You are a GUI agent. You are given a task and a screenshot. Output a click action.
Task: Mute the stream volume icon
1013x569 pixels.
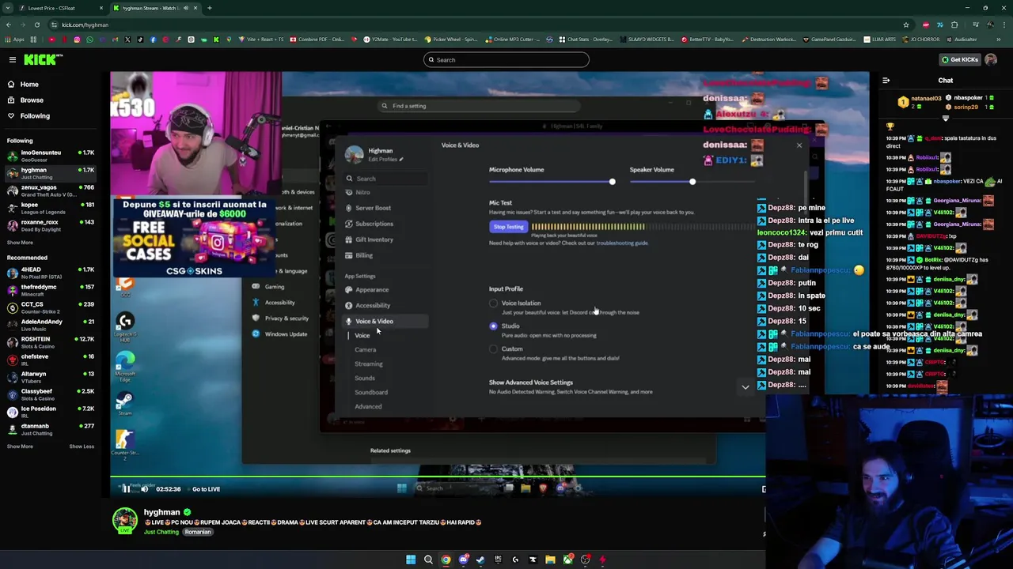click(x=144, y=489)
